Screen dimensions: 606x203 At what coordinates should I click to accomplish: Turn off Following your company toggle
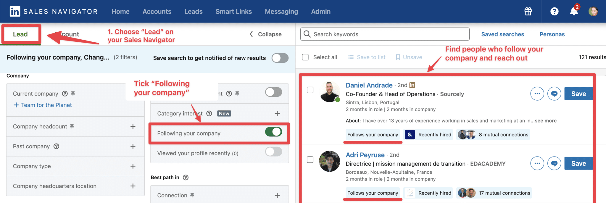click(x=273, y=132)
